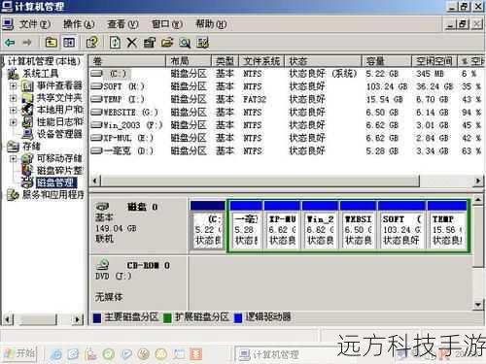The width and height of the screenshot is (486, 364).
Task: Select the TEMP partition block in Disk 0
Action: click(x=447, y=225)
